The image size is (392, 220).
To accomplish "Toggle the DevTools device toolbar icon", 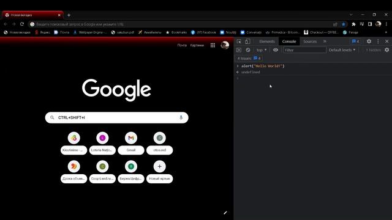I will [247, 42].
